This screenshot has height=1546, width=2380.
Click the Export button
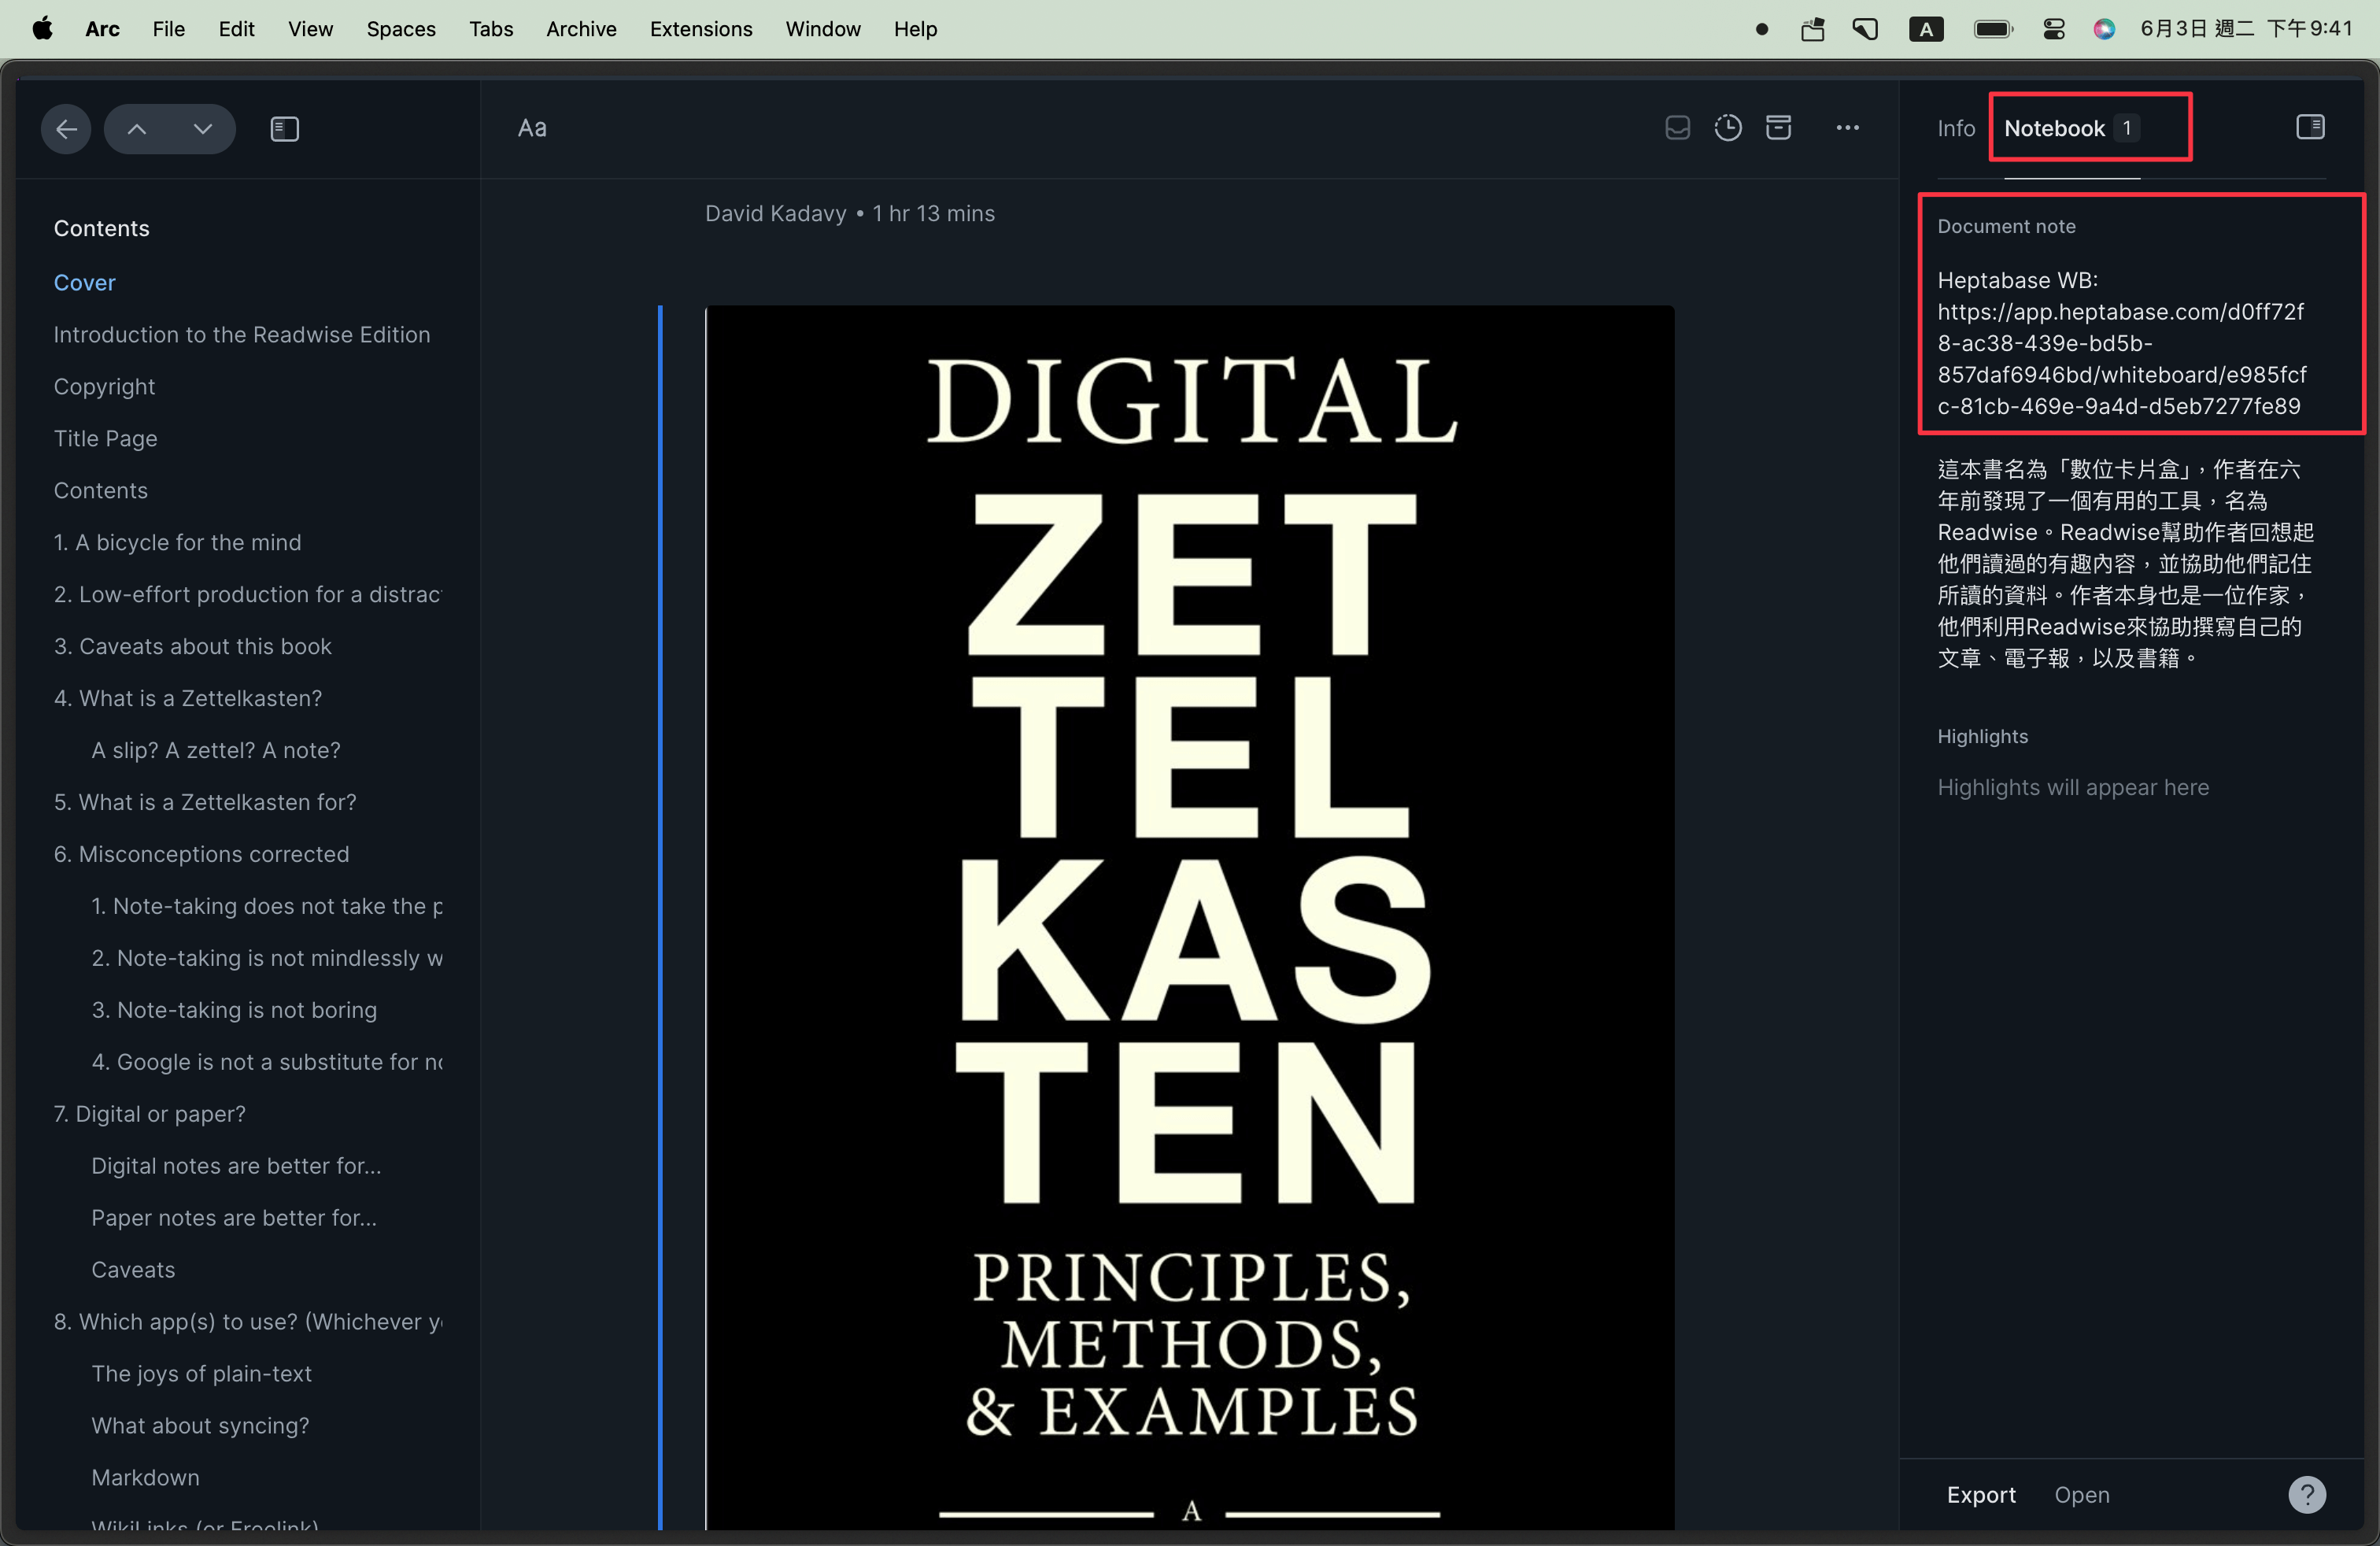click(1980, 1494)
